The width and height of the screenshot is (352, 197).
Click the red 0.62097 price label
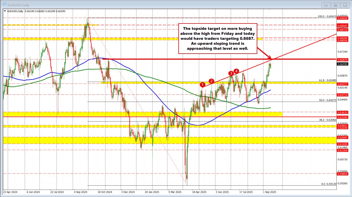point(342,137)
